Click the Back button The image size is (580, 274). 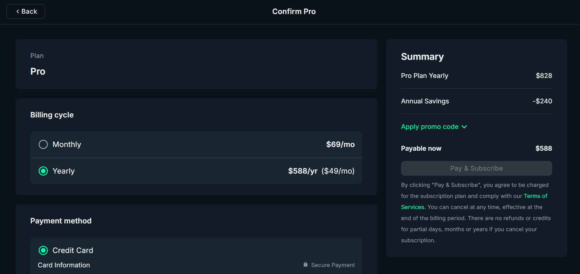(x=25, y=11)
